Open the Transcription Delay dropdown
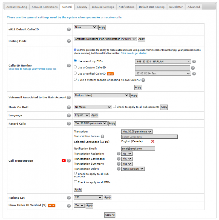219x220 pixels. (x=133, y=169)
